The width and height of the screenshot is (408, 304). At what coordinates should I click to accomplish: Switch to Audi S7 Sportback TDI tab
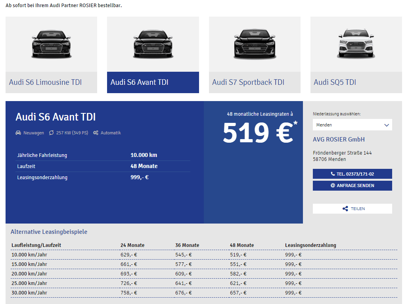click(x=255, y=82)
